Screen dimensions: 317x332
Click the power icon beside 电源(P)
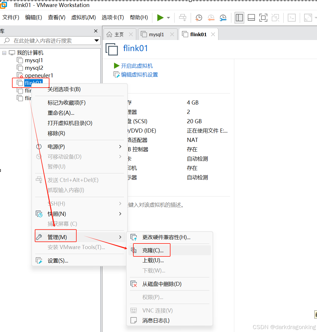(39, 147)
